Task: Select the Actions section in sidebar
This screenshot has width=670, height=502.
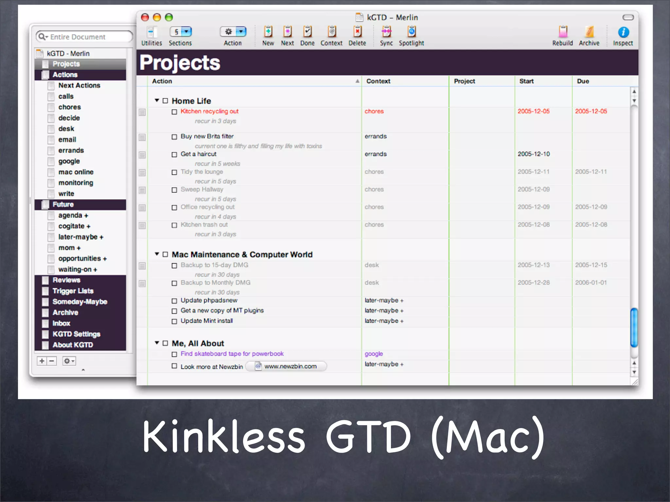Action: tap(80, 75)
